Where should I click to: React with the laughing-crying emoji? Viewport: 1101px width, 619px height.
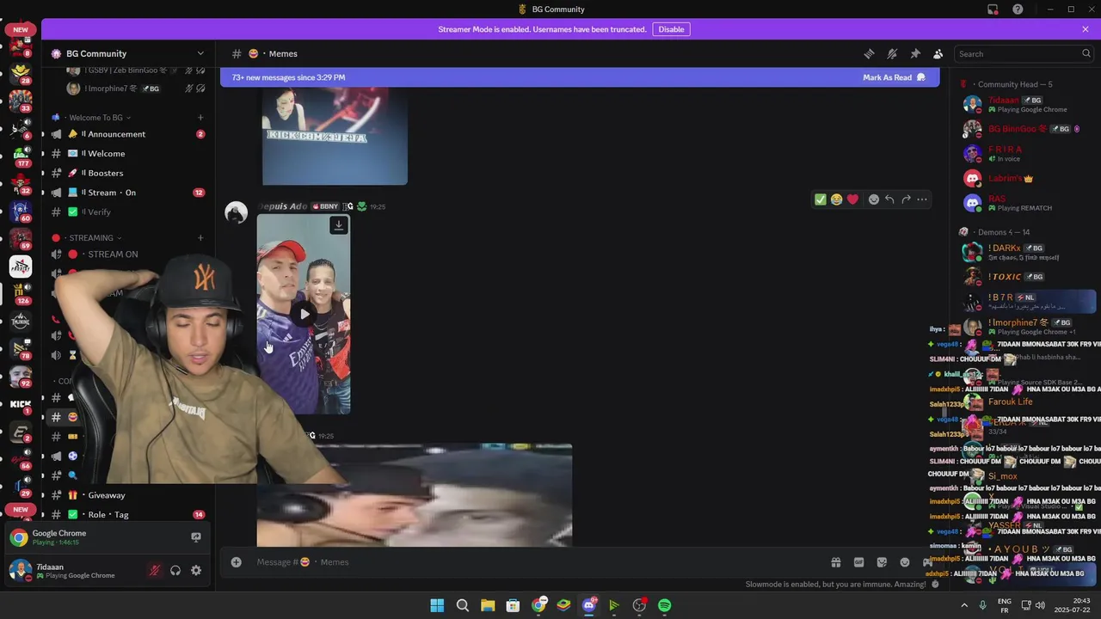[x=836, y=199]
